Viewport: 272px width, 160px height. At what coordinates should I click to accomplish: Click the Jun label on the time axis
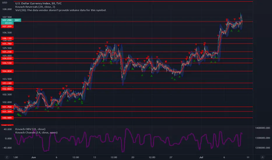[x=34, y=157]
